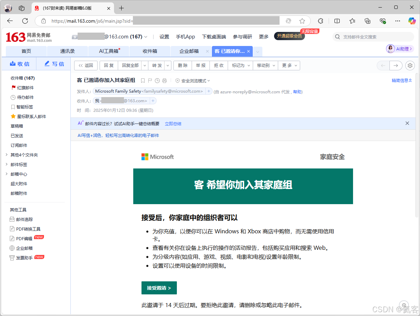Image resolution: width=420 pixels, height=316 pixels.
Task: Open the AI助理 assistant button
Action: [x=400, y=49]
